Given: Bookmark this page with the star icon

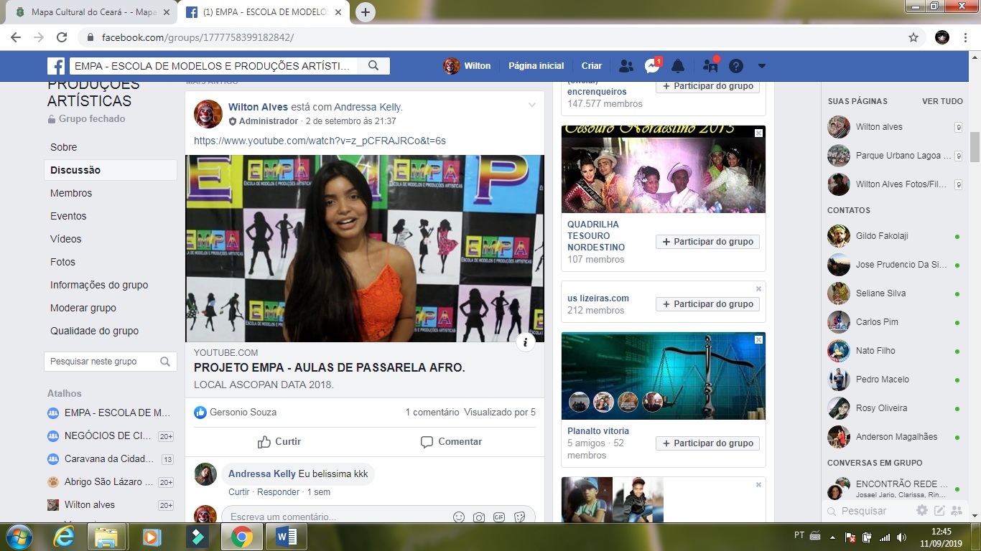Looking at the screenshot, I should pyautogui.click(x=913, y=37).
